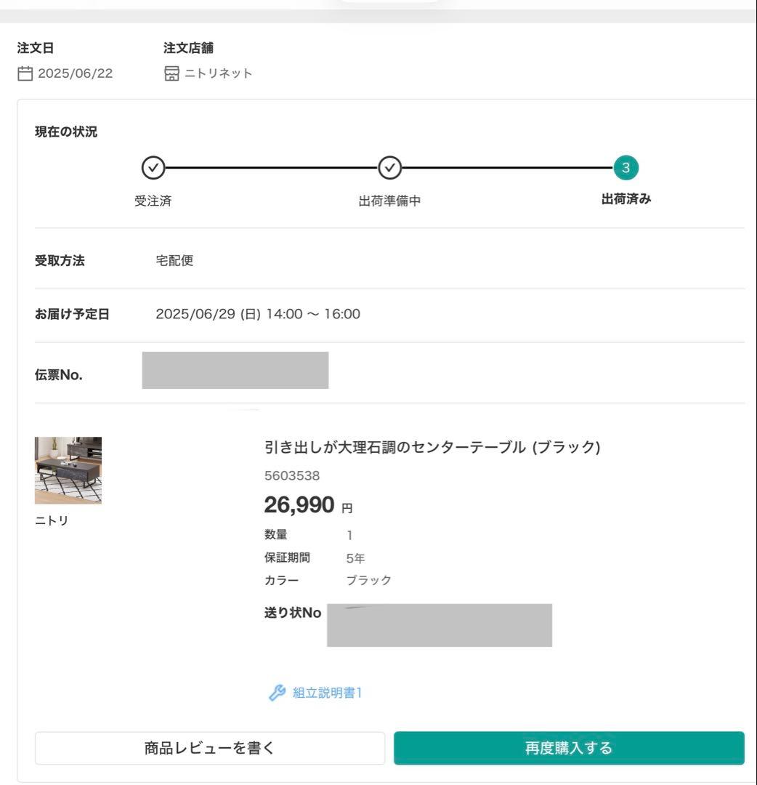Click the teal 再度購入する button
The height and width of the screenshot is (785, 757).
coord(568,747)
